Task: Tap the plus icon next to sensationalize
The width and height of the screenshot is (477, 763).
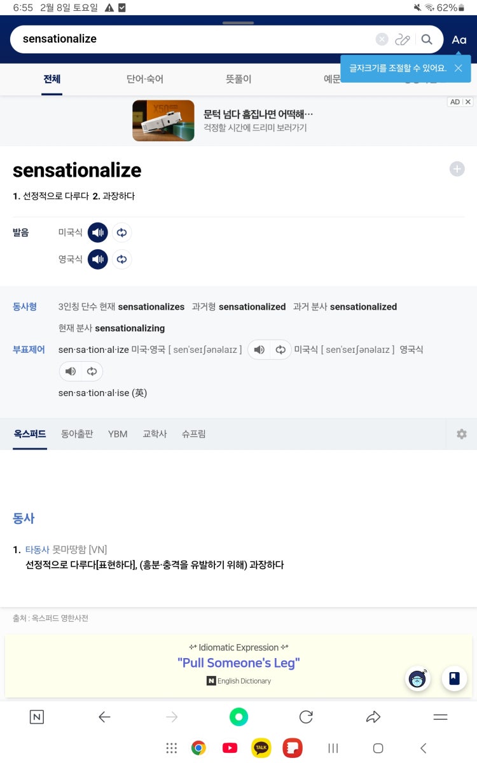Action: (x=457, y=168)
